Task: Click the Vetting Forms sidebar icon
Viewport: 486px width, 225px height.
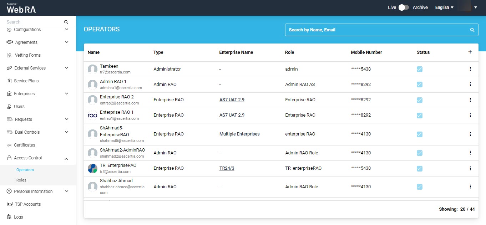Action: (x=10, y=55)
